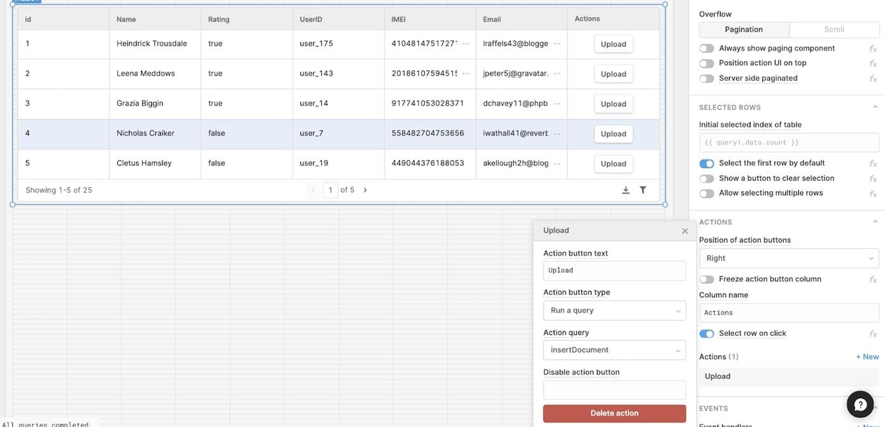Click fx icon beside Freeze action button column
Screen dimensions: 885x427
point(873,279)
